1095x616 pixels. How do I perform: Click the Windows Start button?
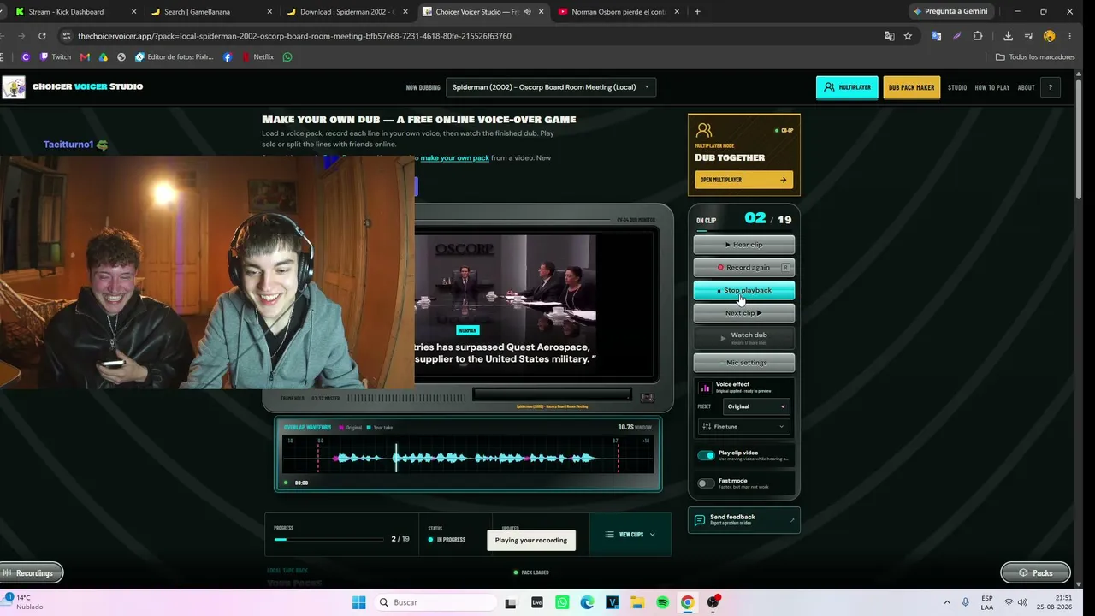coord(358,602)
